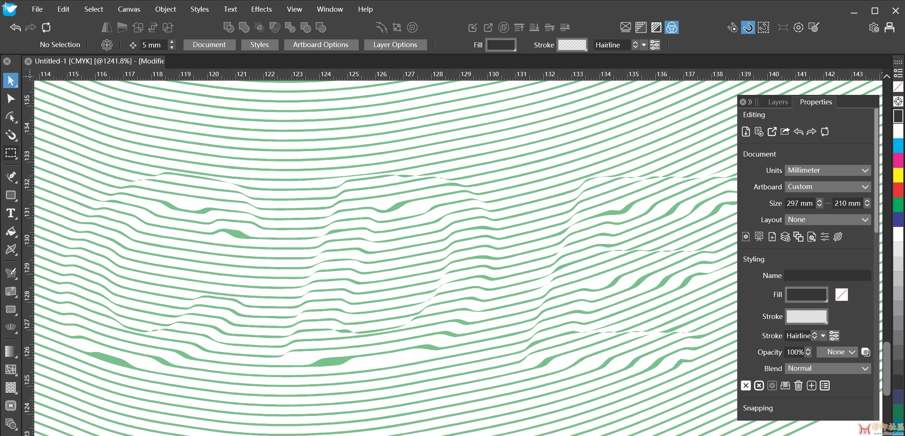Toggle the highlighted snapping magnet button

(x=748, y=27)
